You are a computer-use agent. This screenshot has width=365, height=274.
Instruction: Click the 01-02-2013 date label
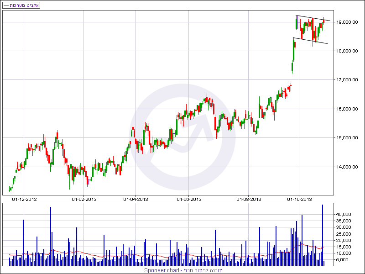(x=84, y=200)
